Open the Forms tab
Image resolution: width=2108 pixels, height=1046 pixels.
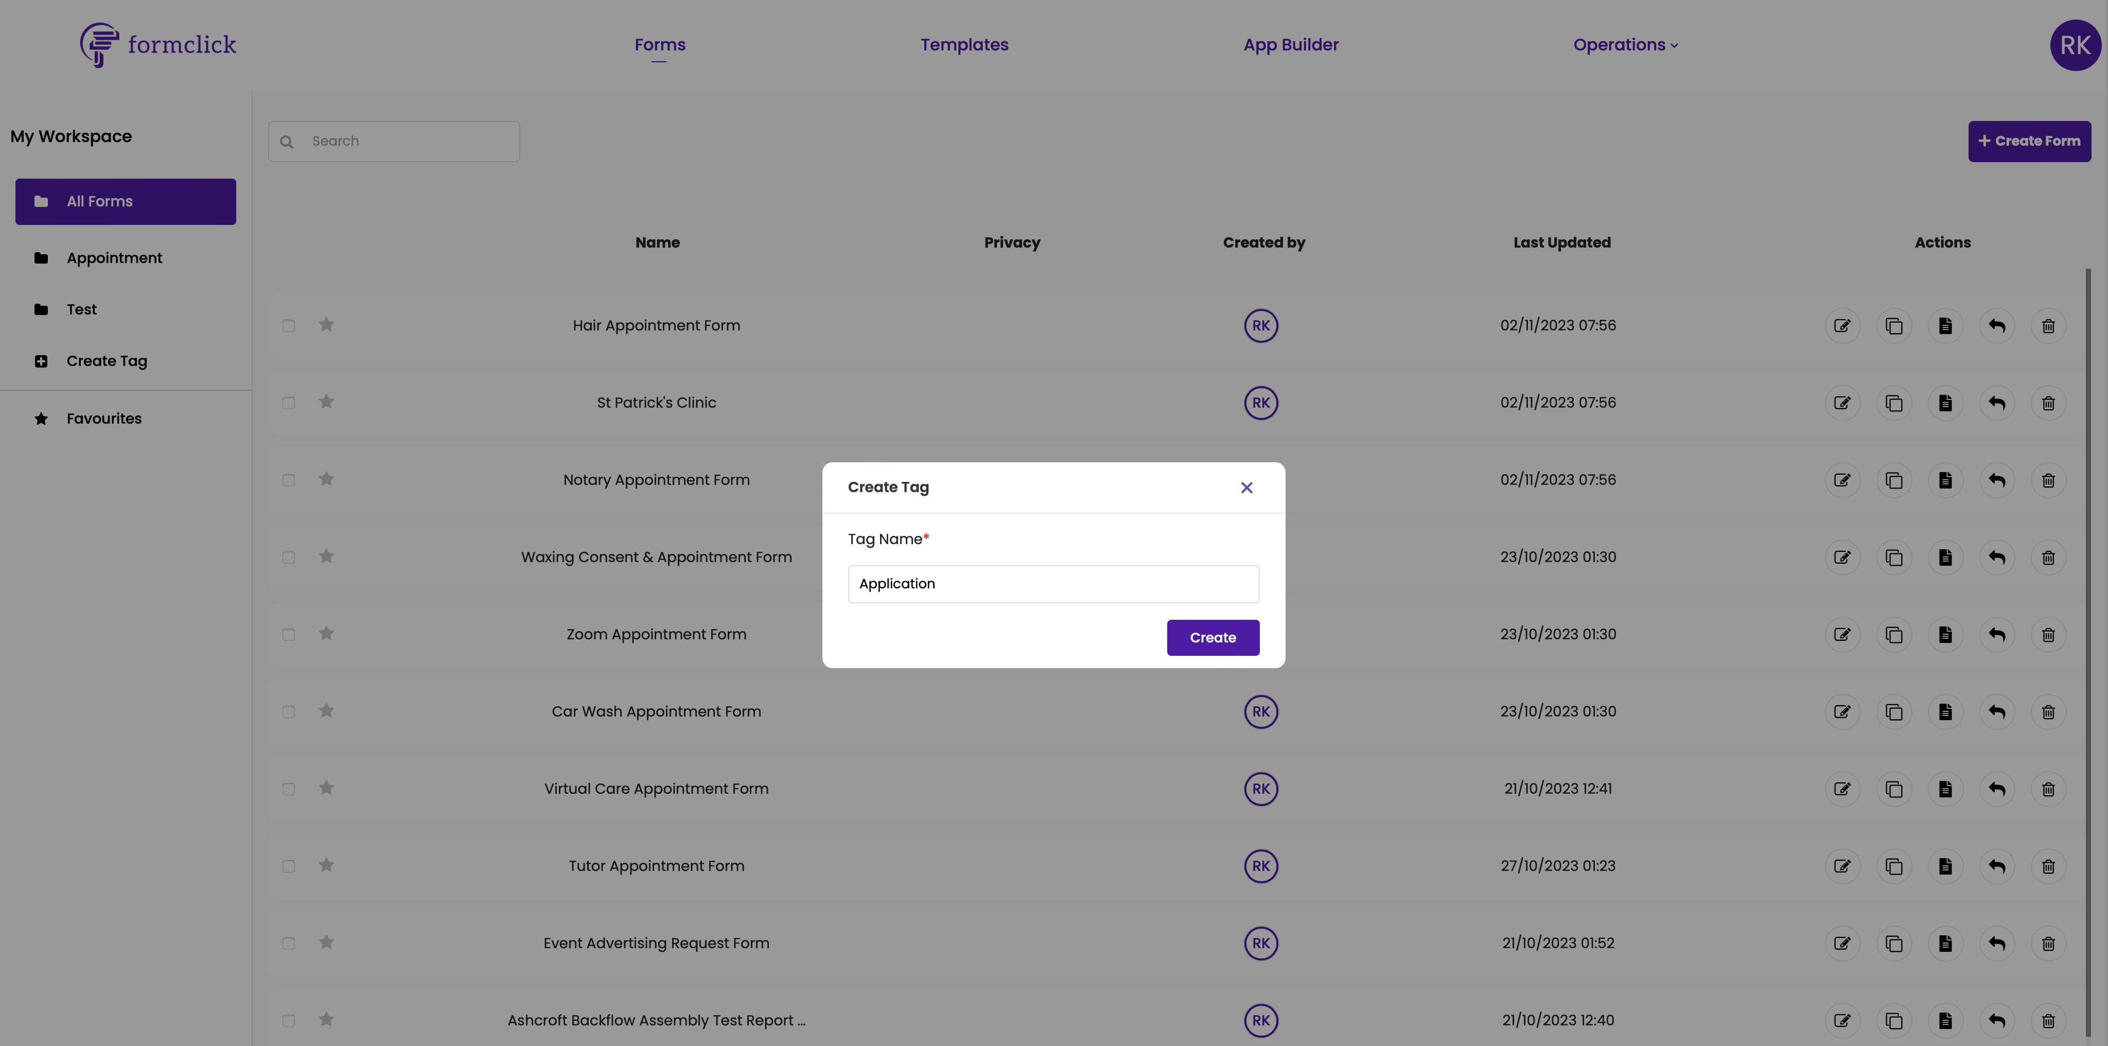660,45
